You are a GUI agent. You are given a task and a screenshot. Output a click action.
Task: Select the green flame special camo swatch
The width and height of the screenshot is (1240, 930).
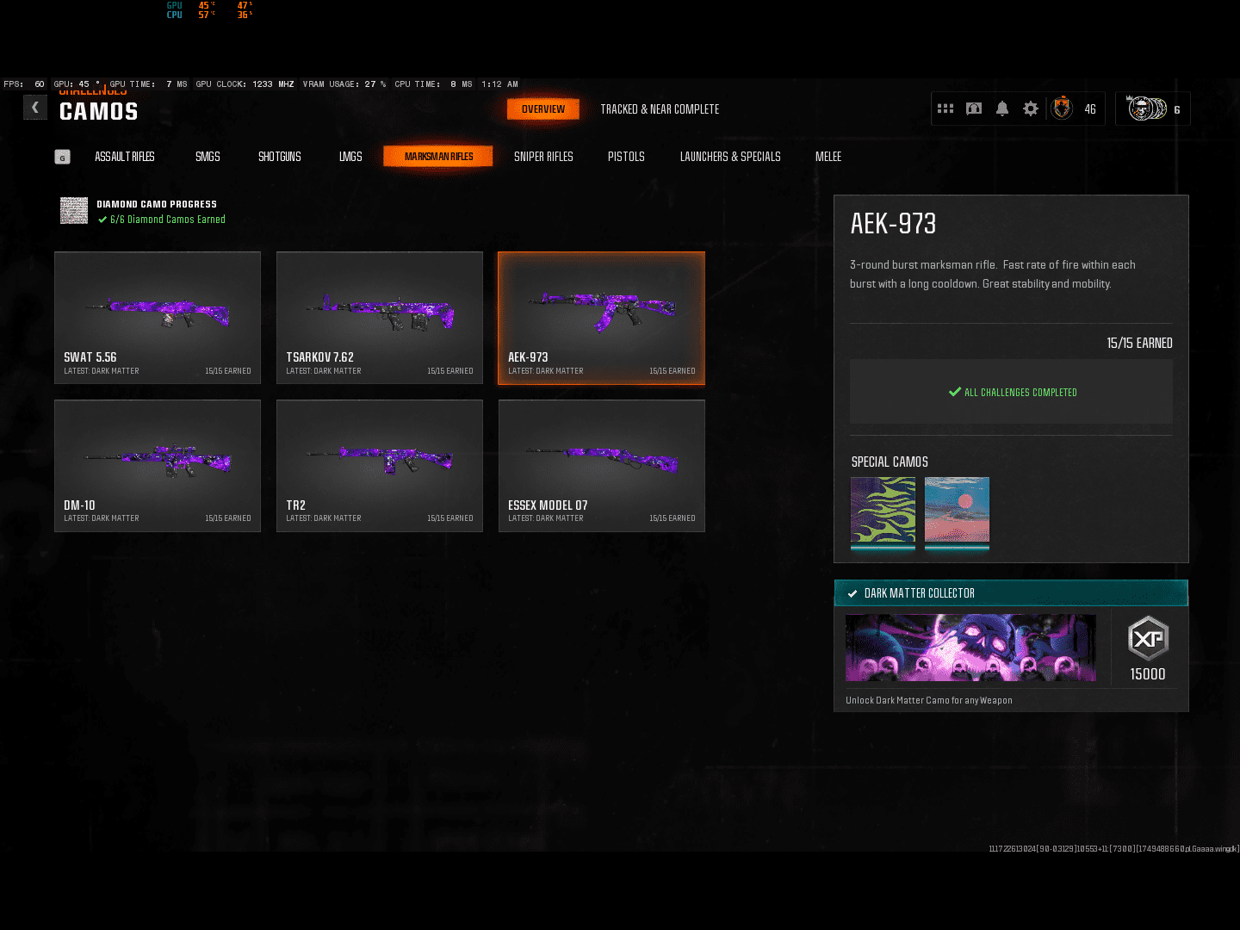[x=883, y=511]
